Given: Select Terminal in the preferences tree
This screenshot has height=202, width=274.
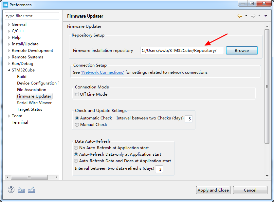Looking at the screenshot, I should click(x=20, y=122).
